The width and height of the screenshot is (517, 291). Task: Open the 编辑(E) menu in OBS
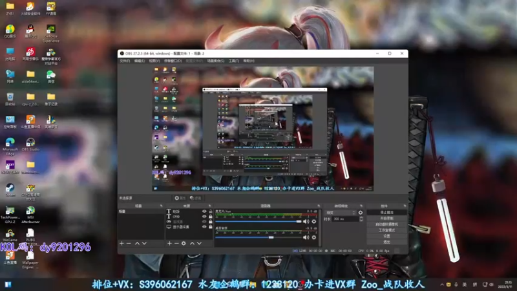(x=140, y=61)
